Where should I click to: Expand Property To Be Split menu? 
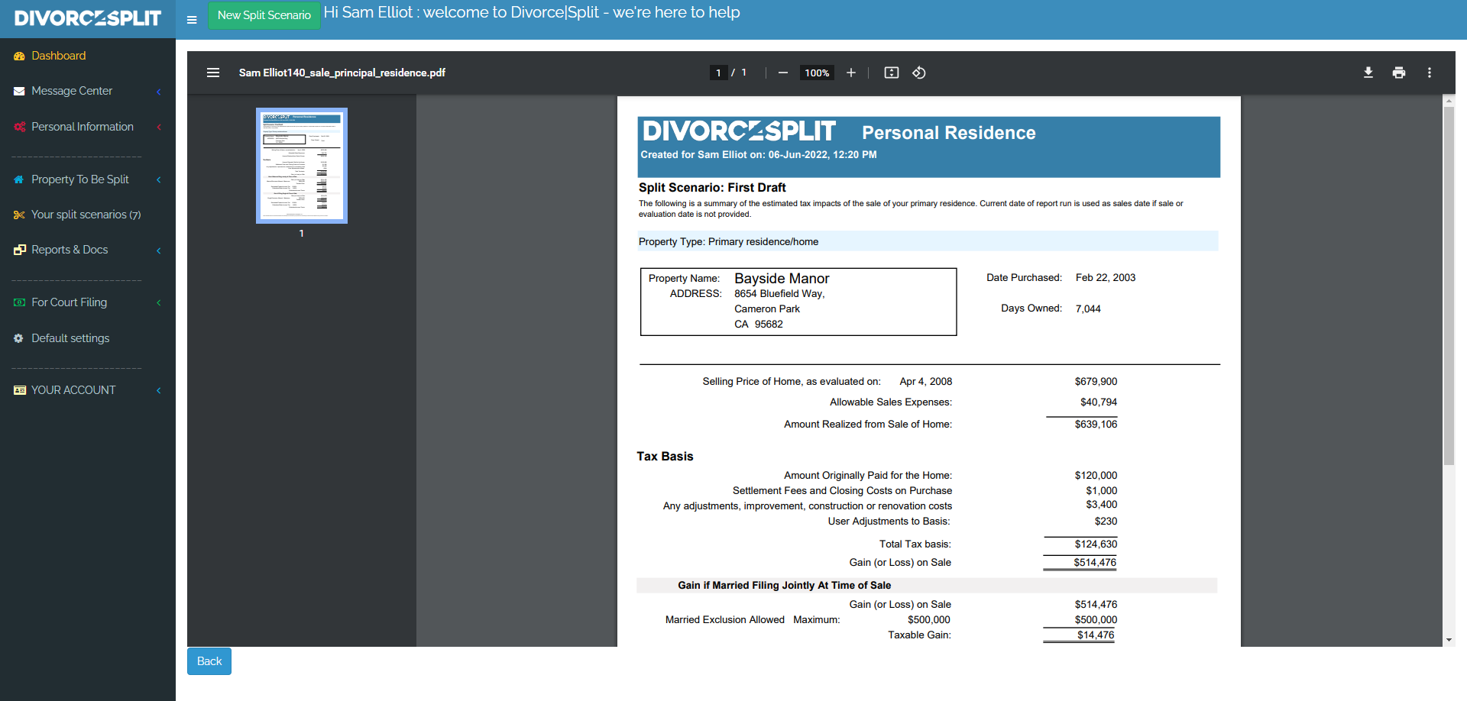click(x=79, y=179)
